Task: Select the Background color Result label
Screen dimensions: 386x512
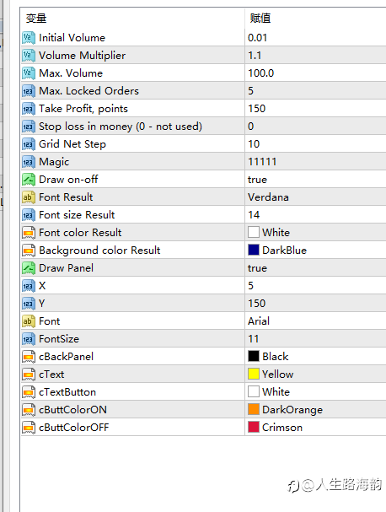Action: click(x=99, y=251)
